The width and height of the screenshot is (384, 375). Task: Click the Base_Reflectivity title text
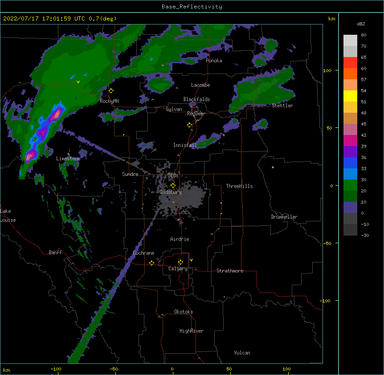click(192, 7)
